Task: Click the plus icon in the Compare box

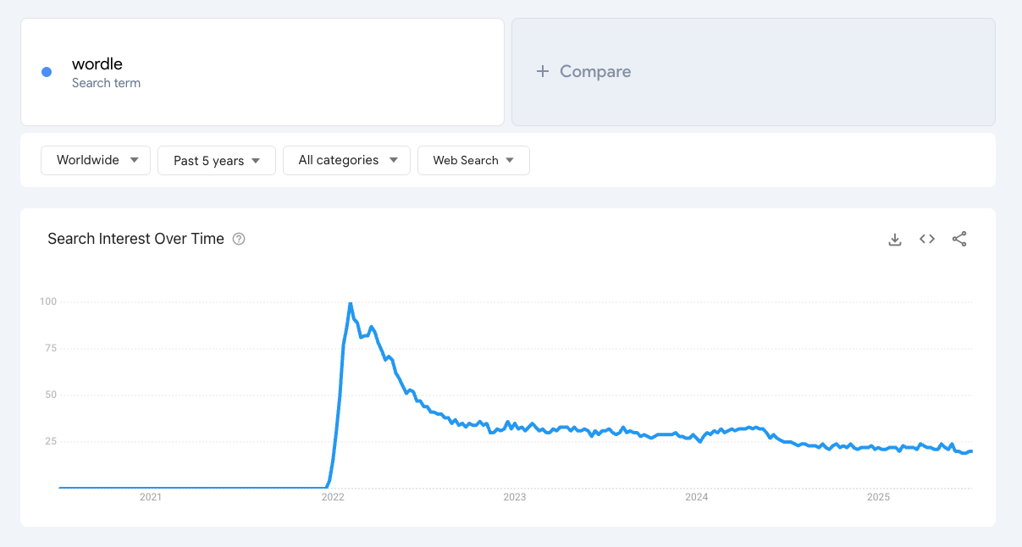Action: 542,72
